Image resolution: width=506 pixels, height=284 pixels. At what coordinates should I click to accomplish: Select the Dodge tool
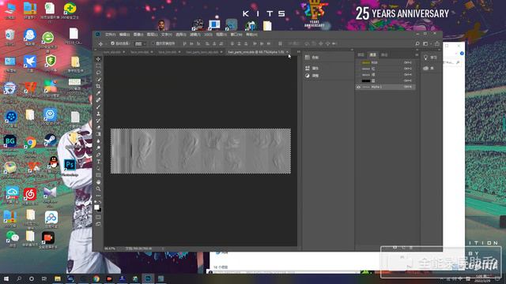98,148
